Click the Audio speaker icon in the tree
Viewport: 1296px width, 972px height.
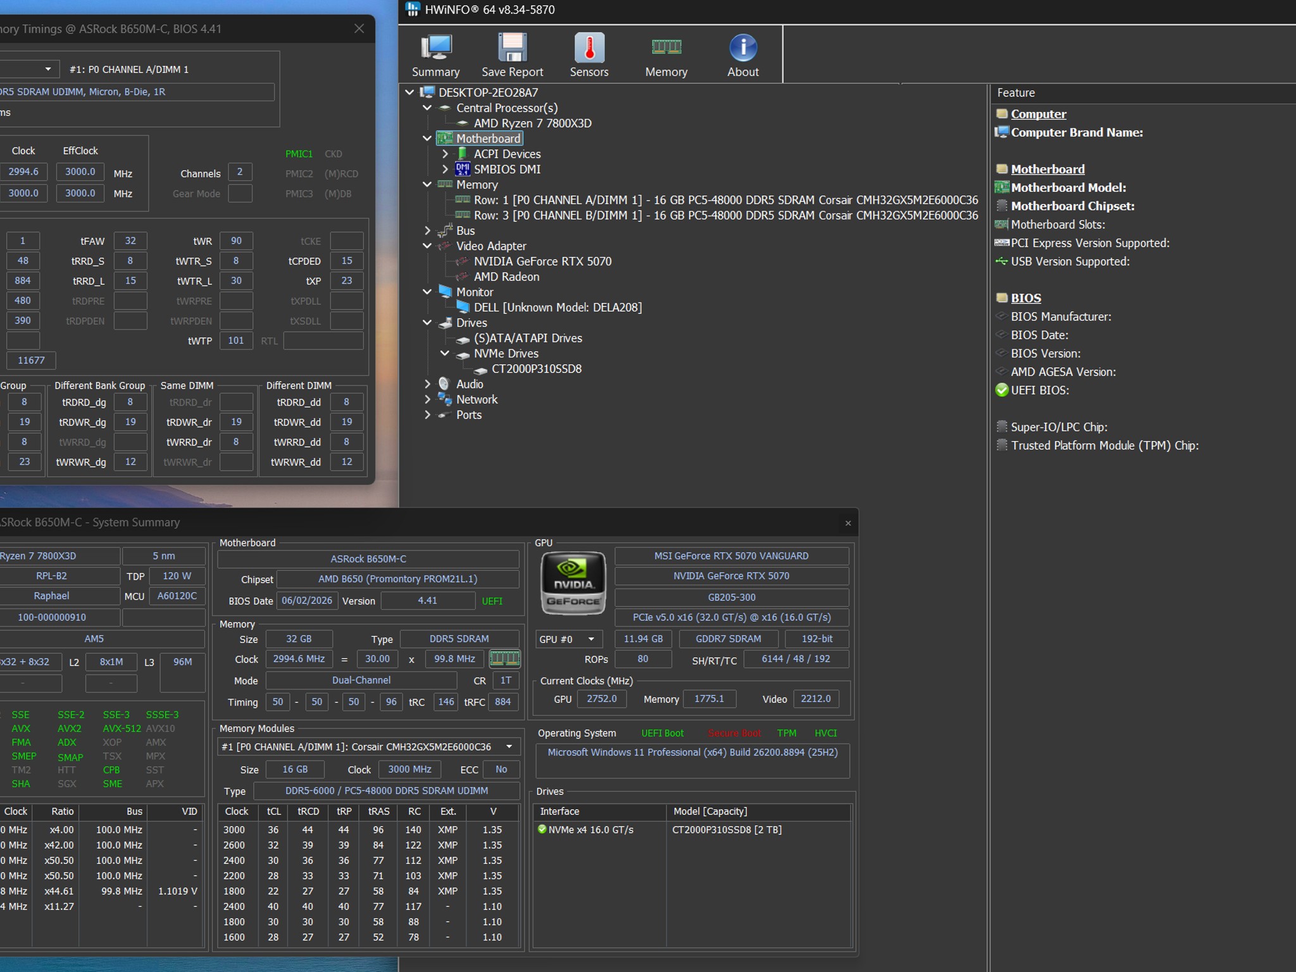coord(445,384)
